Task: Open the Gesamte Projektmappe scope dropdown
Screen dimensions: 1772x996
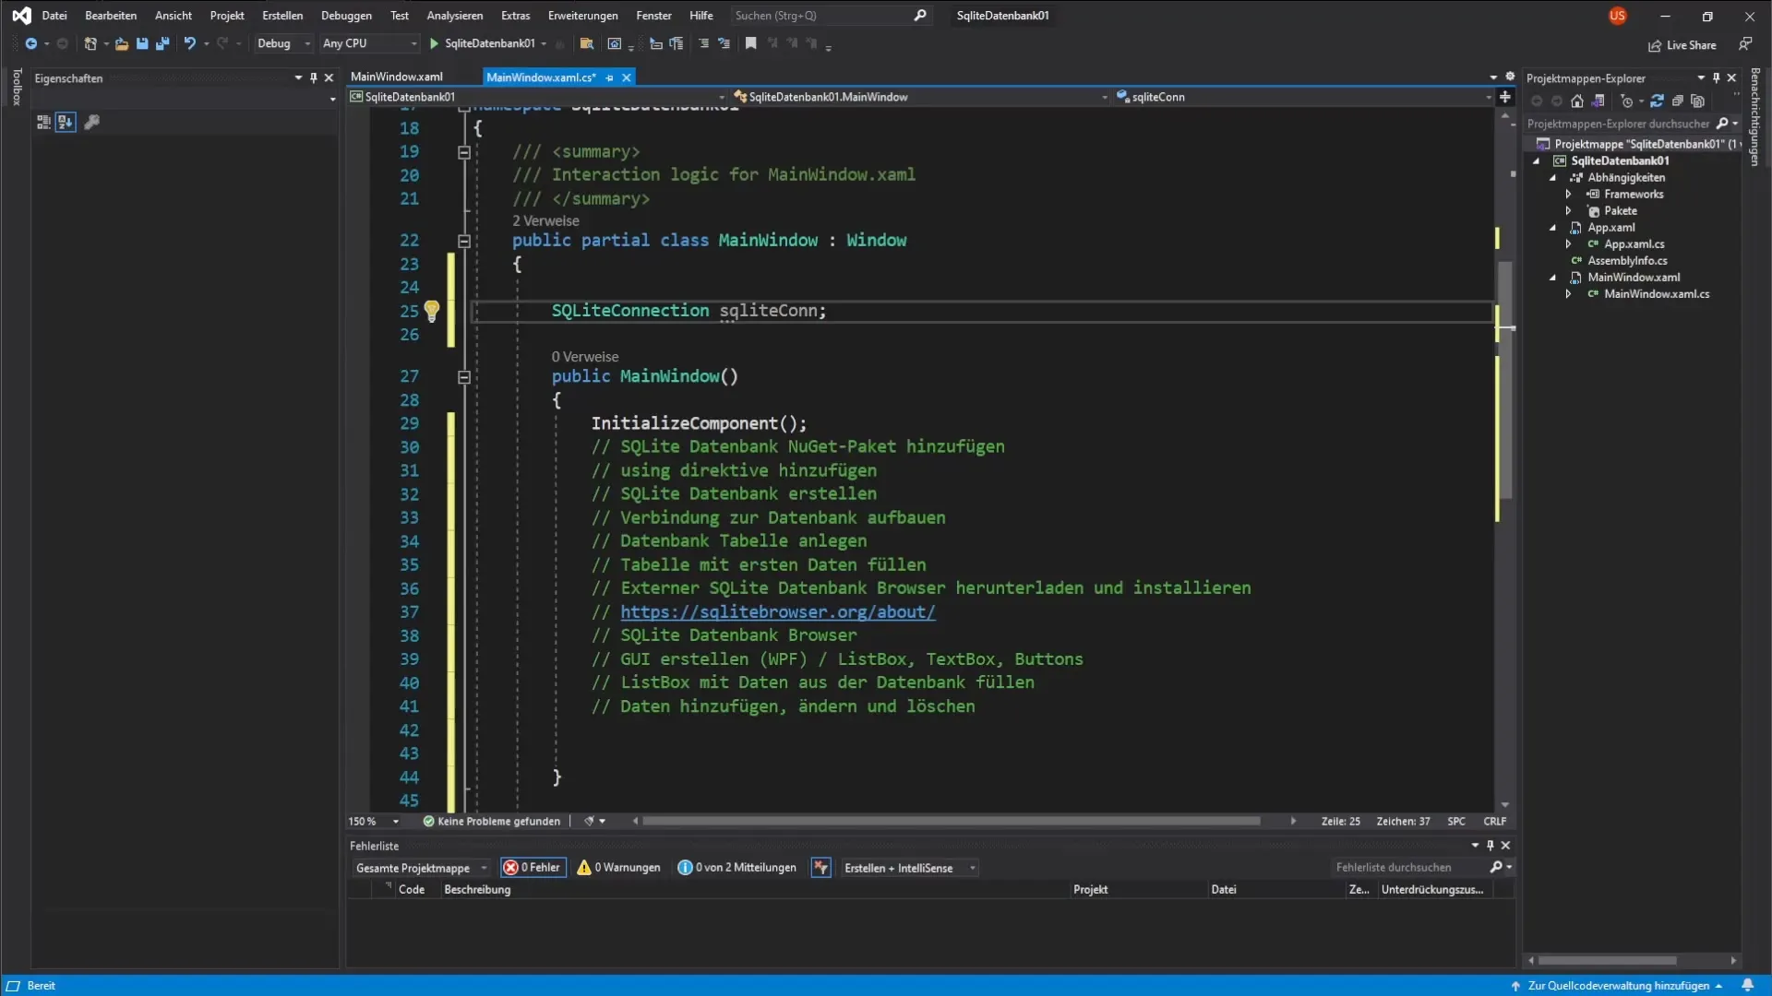Action: [420, 868]
